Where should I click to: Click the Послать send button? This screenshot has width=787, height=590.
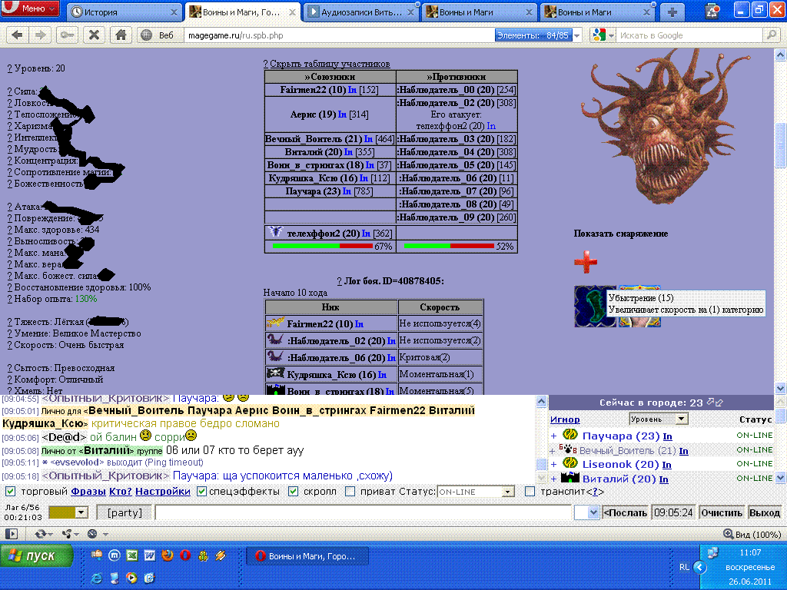point(626,512)
